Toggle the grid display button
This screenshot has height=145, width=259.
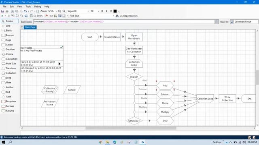coord(64,16)
